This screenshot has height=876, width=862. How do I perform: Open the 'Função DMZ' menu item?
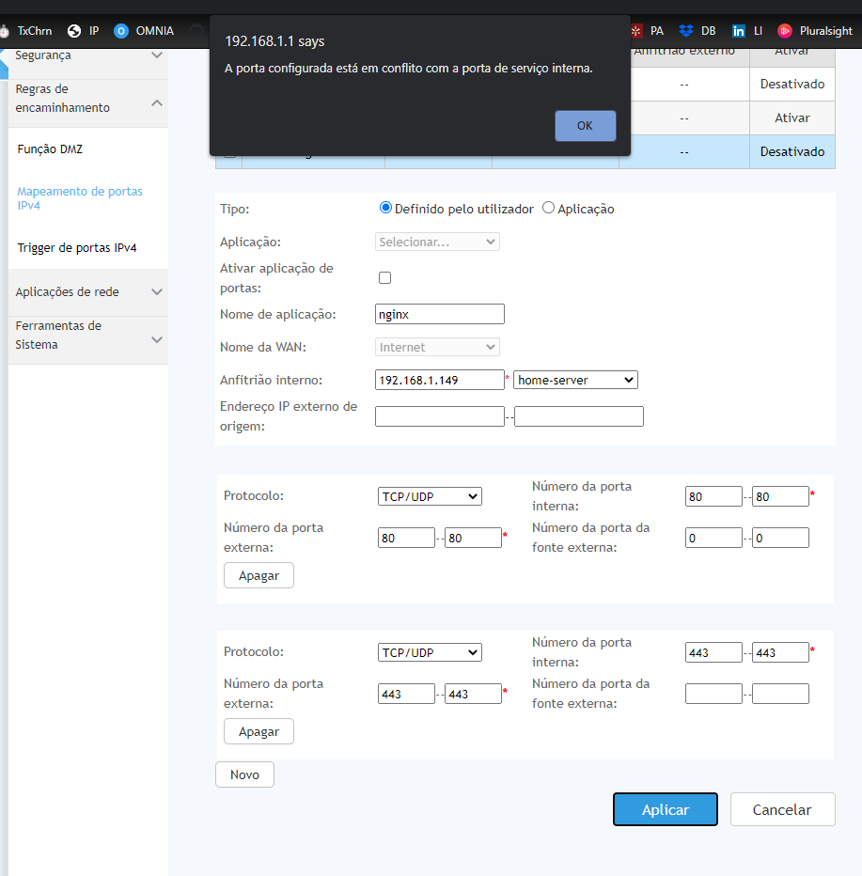(x=51, y=149)
